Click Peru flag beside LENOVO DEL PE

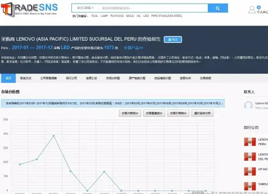pos(250,157)
